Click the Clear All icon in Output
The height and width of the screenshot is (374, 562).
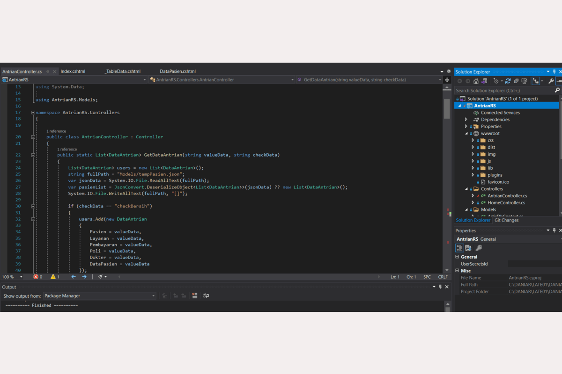pos(195,295)
